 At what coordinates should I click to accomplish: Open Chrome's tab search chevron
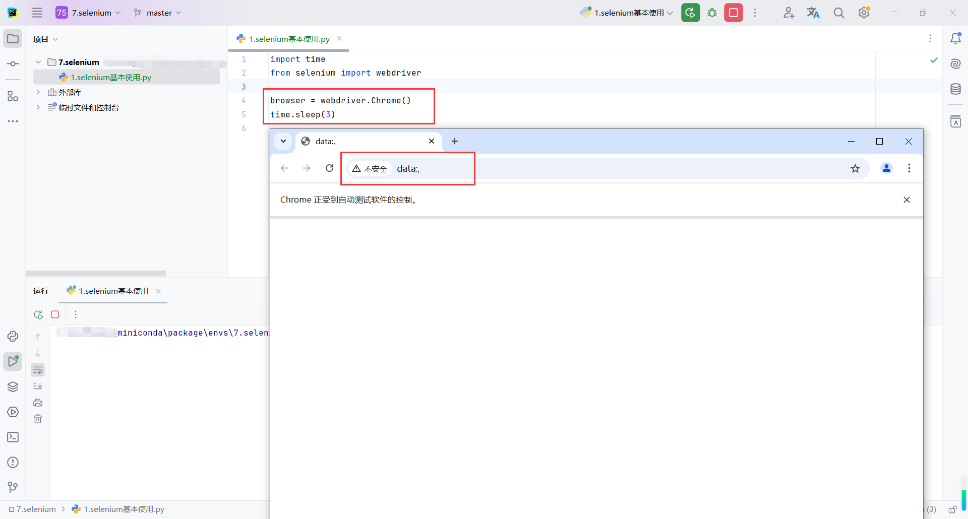pyautogui.click(x=283, y=141)
